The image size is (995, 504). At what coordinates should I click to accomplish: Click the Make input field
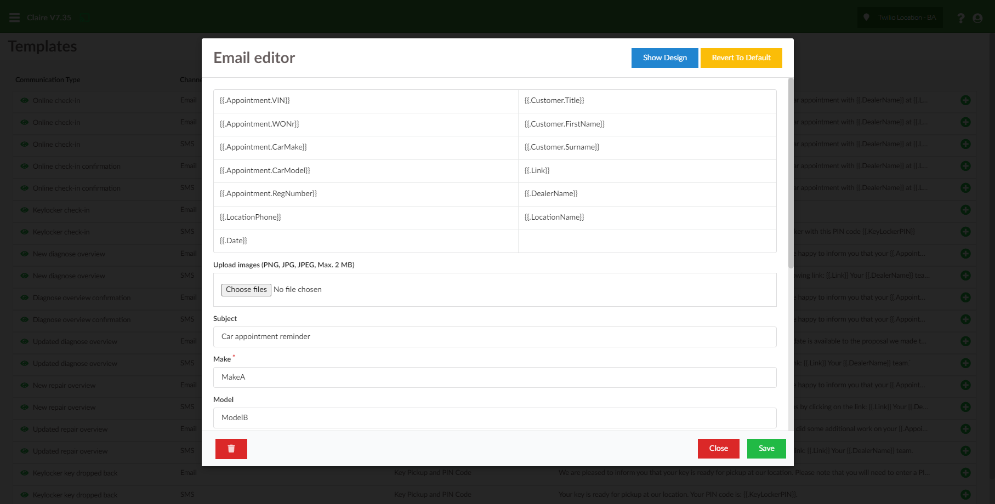(494, 377)
